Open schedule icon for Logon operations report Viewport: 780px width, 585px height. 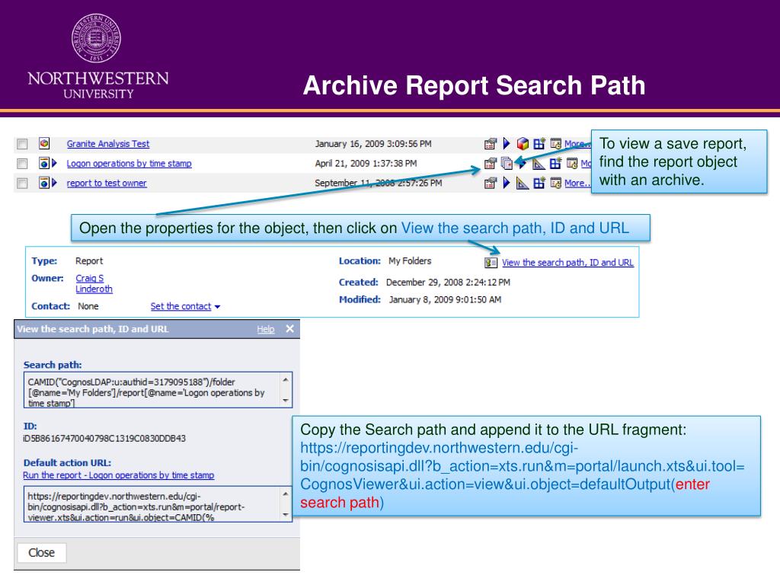[x=572, y=163]
